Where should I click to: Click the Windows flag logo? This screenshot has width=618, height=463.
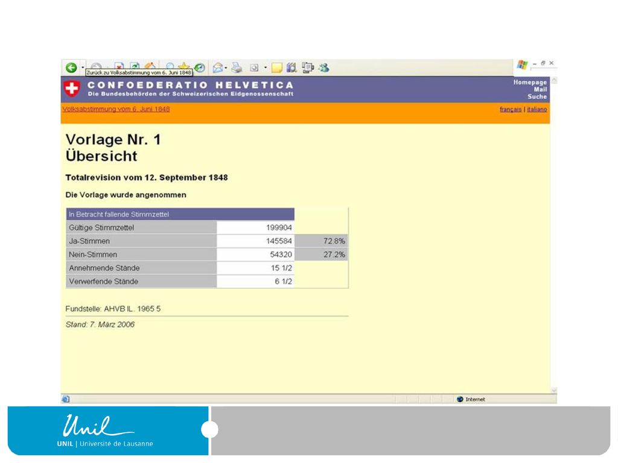coord(522,65)
